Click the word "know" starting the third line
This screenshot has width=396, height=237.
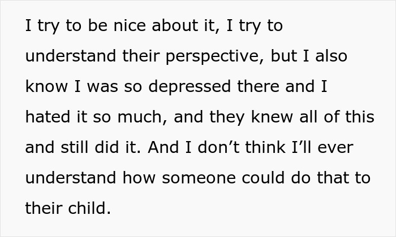coord(44,87)
